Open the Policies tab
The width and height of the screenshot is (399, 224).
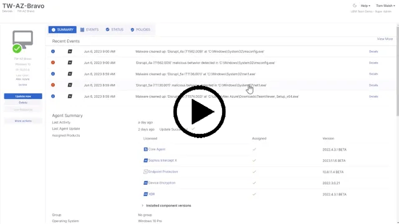[140, 30]
